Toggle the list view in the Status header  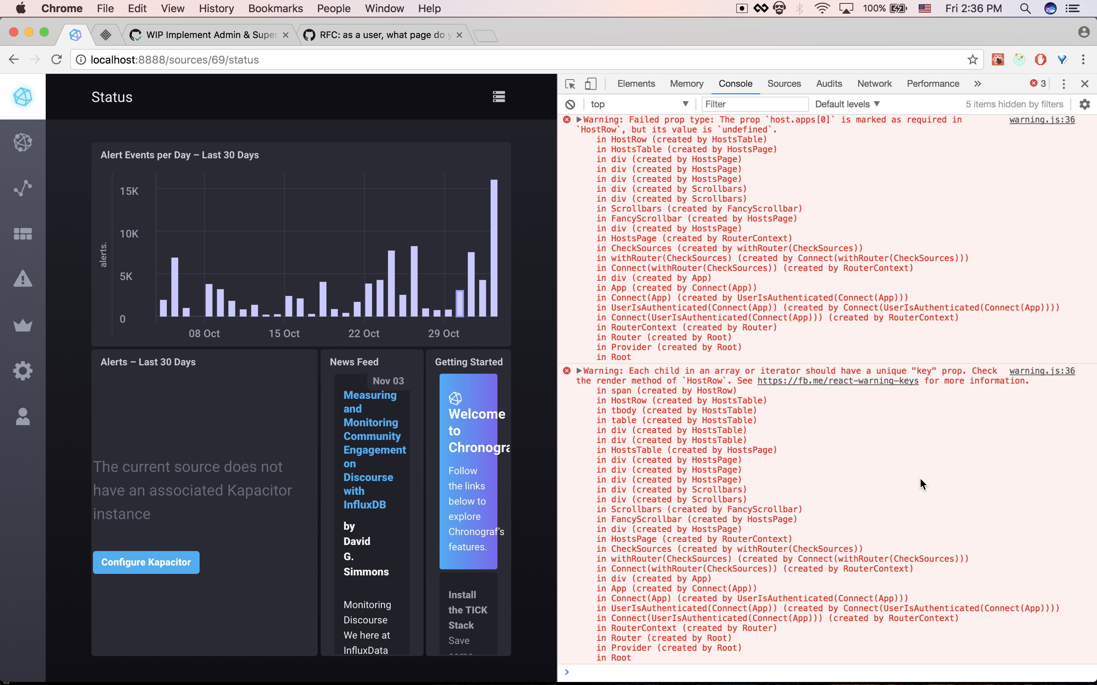click(x=499, y=97)
